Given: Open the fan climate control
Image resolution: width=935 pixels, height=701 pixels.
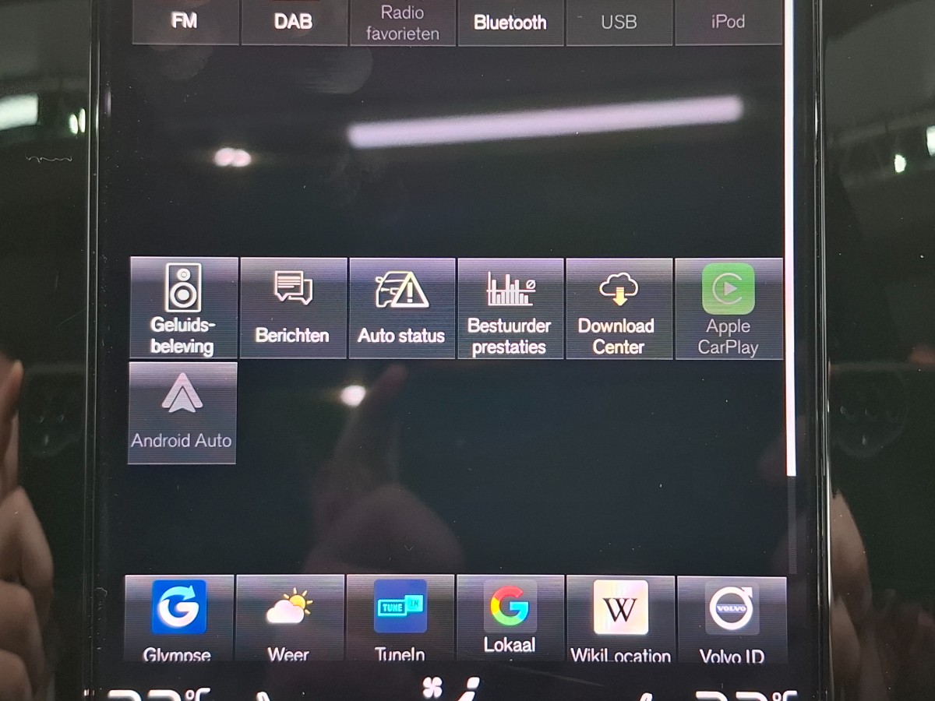Looking at the screenshot, I should point(432,687).
